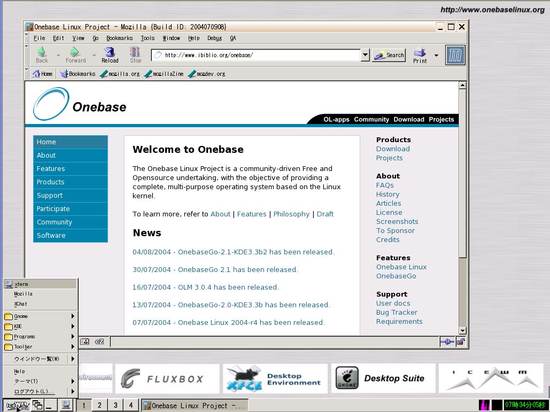Open the Back button history dropdown arrow
The width and height of the screenshot is (550, 412).
coord(58,56)
